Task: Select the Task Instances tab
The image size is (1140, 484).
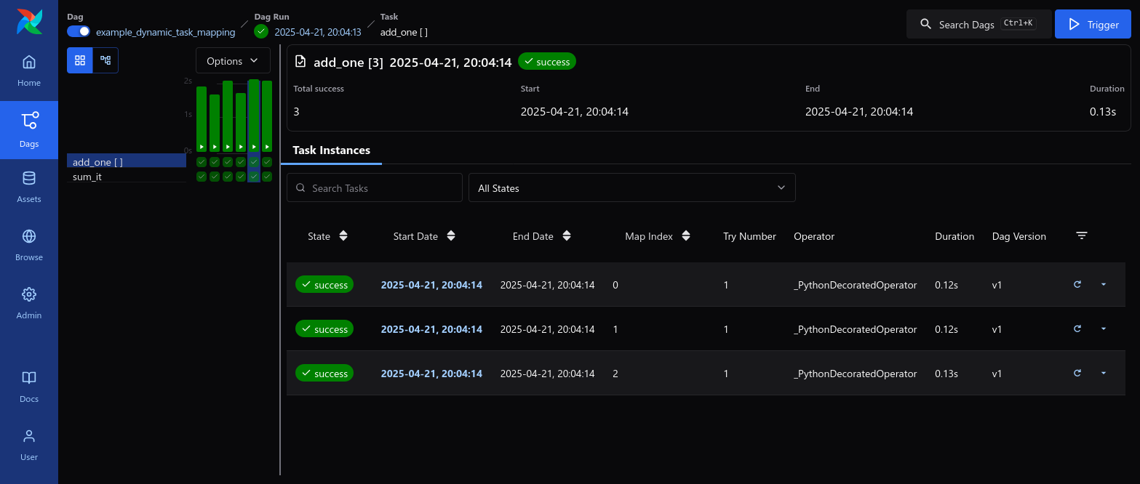Action: (331, 150)
